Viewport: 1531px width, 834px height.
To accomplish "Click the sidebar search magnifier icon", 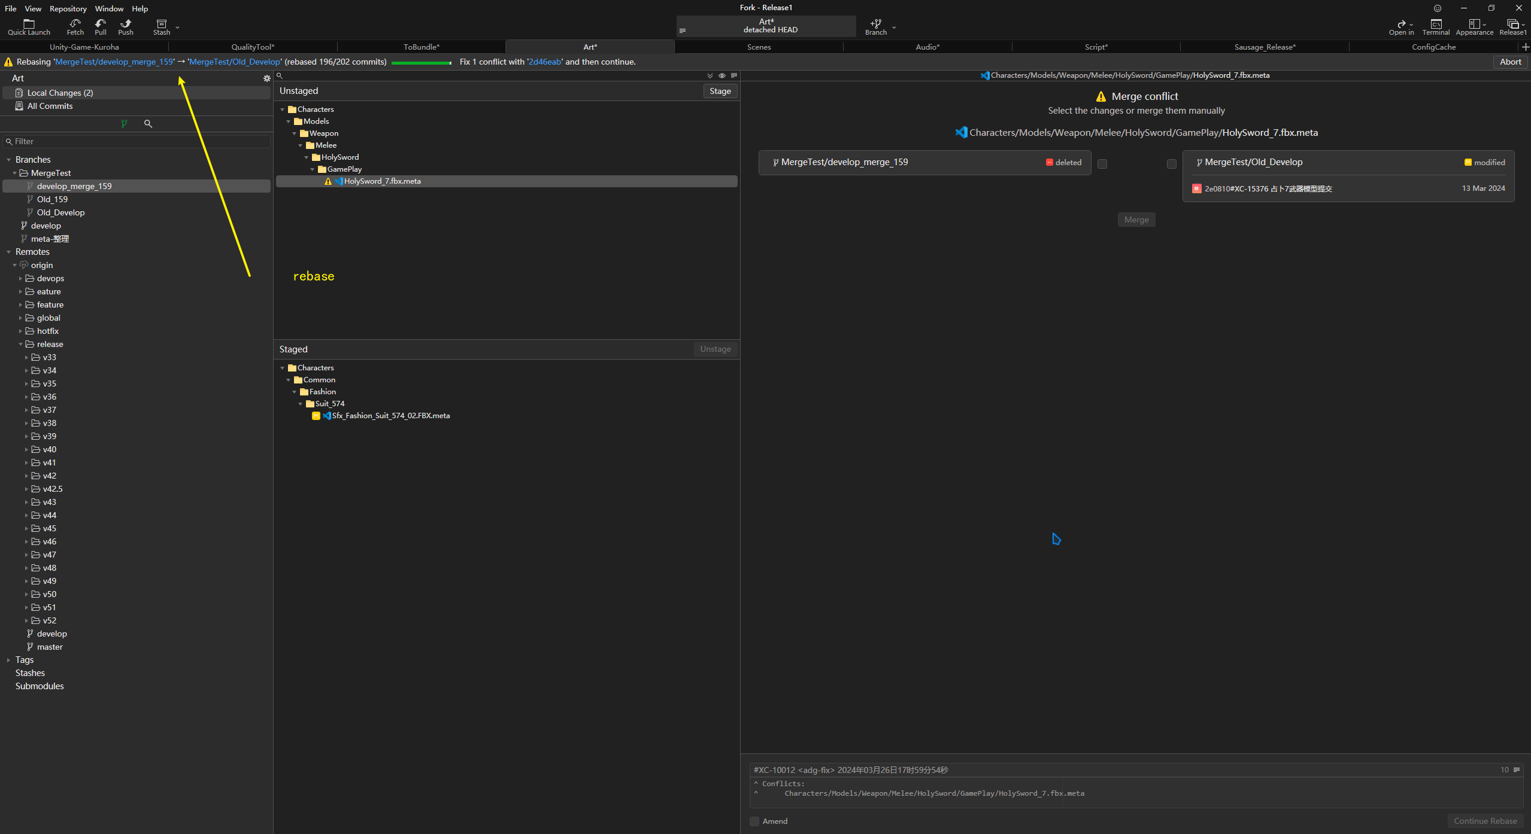I will 148,124.
